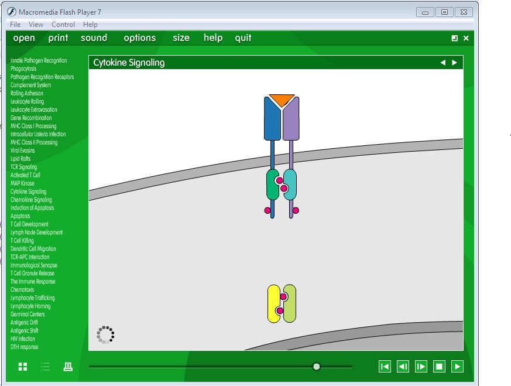The height and width of the screenshot is (386, 511).
Task: Select MAP Kinase
Action: tap(22, 183)
